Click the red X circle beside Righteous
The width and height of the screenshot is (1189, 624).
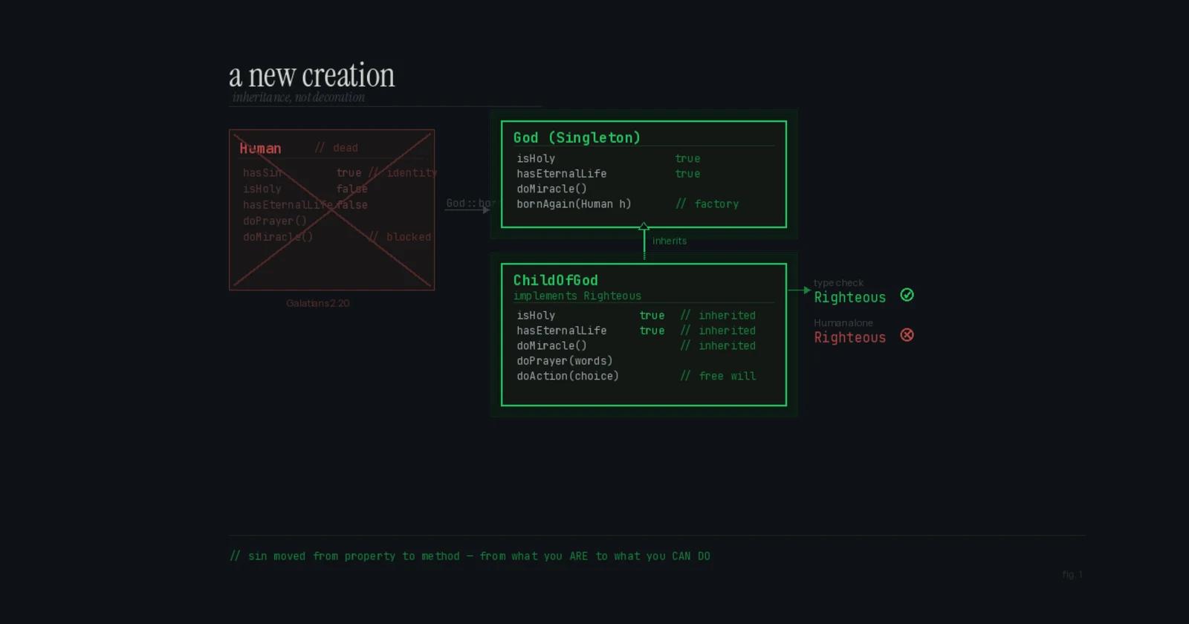coord(907,335)
